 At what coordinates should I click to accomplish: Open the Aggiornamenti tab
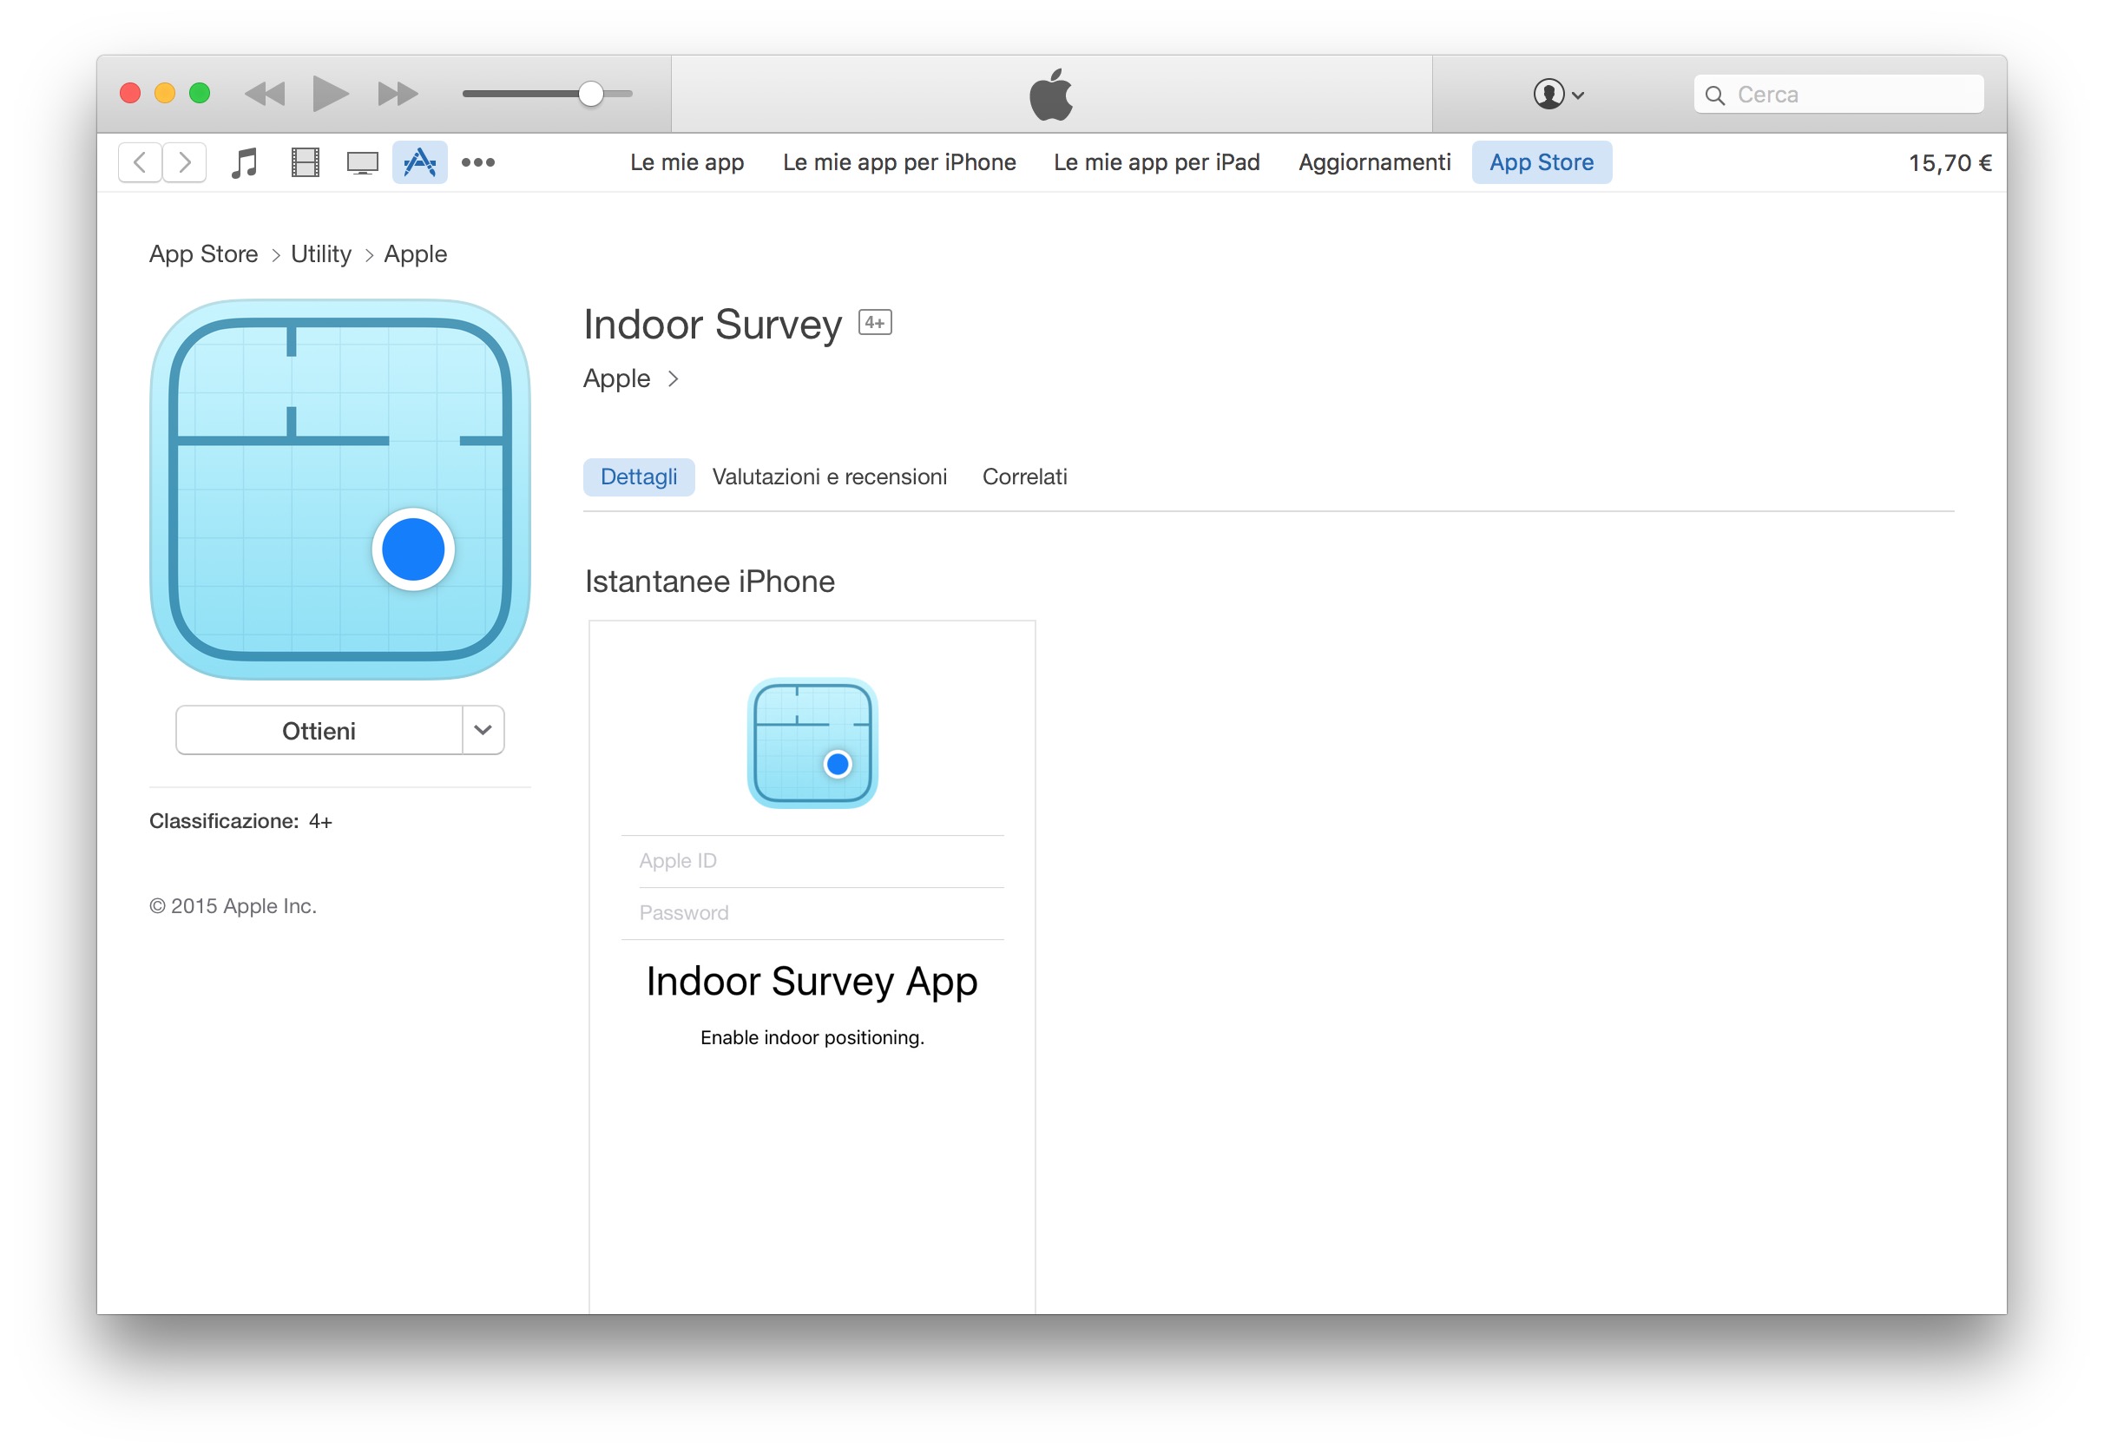point(1375,163)
